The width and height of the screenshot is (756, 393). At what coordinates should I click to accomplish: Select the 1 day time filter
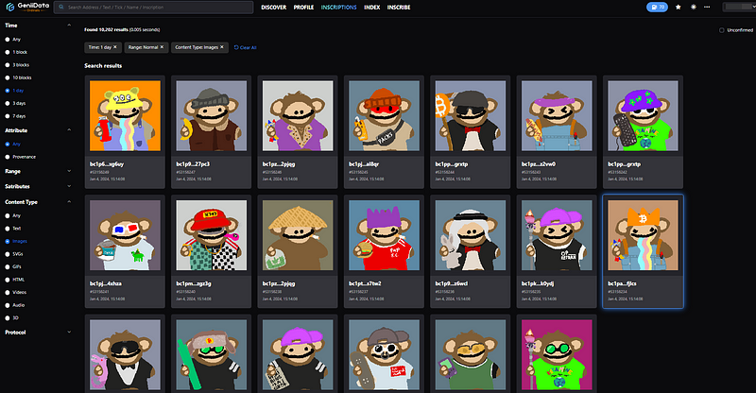8,91
